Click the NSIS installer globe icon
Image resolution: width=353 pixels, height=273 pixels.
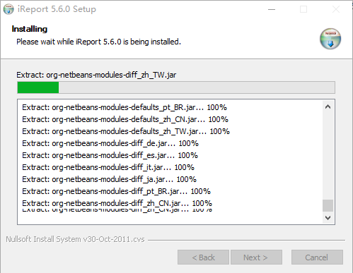(x=330, y=39)
